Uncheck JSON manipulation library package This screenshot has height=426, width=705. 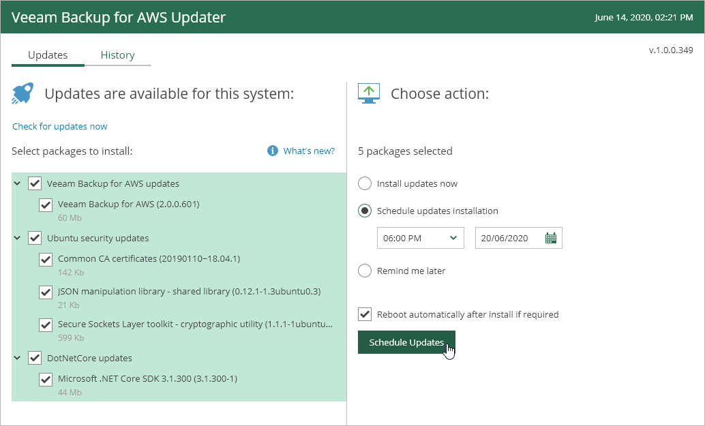tap(46, 292)
